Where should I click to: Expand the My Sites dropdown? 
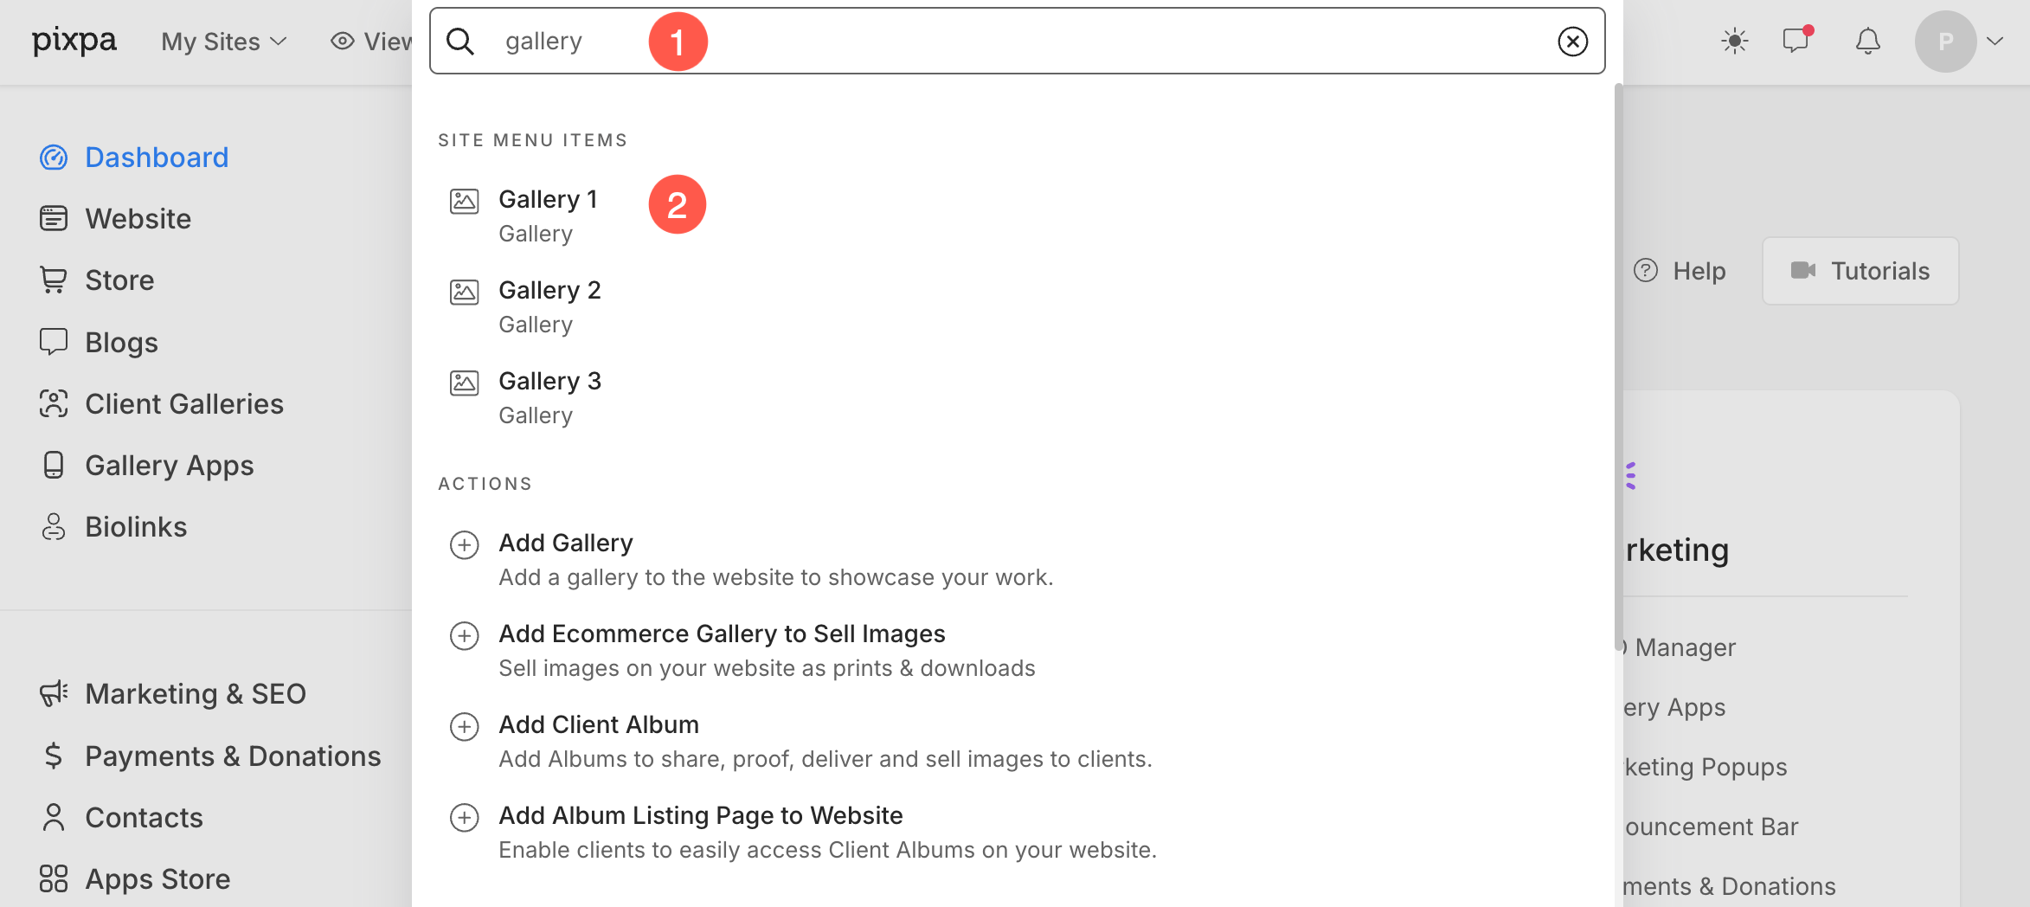click(x=223, y=42)
